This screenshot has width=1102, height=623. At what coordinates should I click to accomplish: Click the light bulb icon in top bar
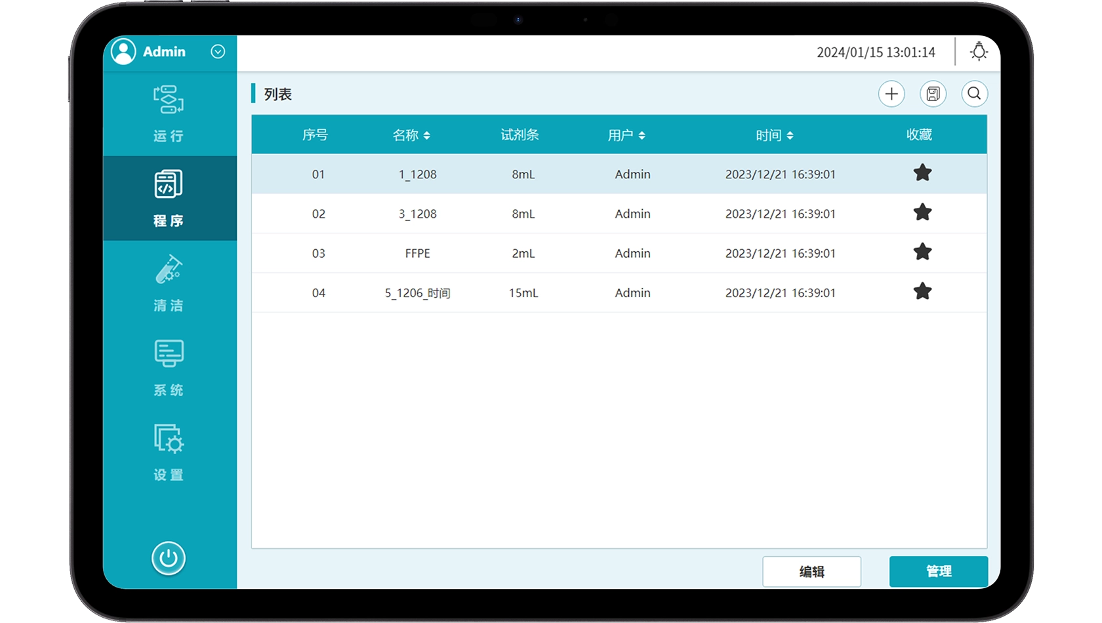tap(979, 52)
